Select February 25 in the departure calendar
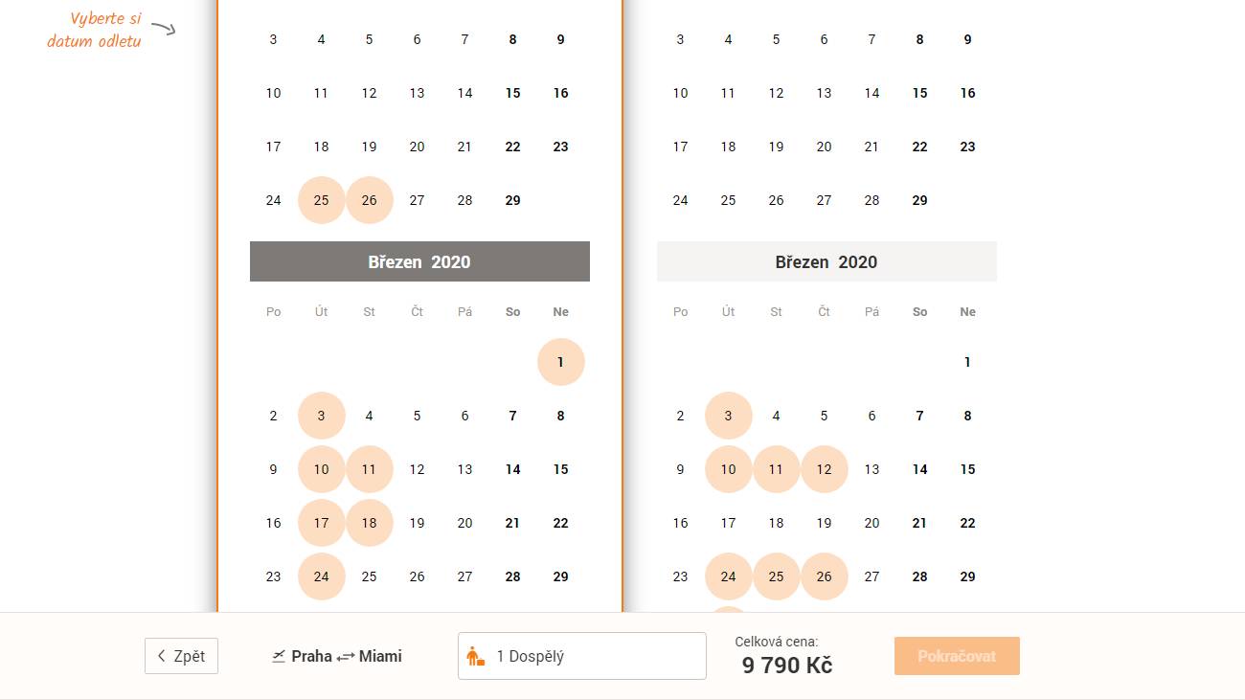Image resolution: width=1245 pixels, height=700 pixels. (x=321, y=200)
